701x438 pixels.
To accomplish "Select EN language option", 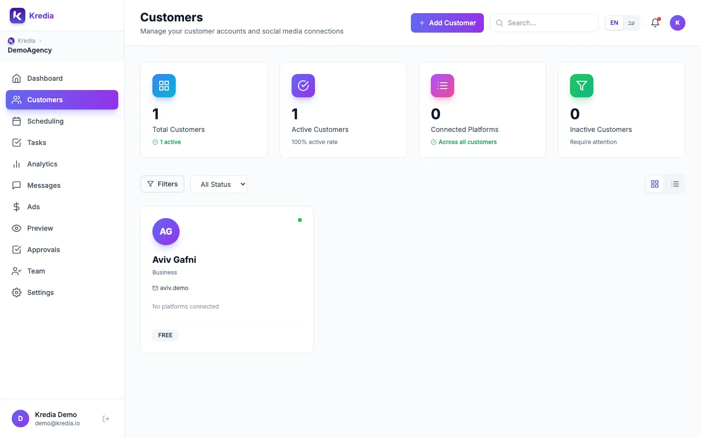I will 614,23.
